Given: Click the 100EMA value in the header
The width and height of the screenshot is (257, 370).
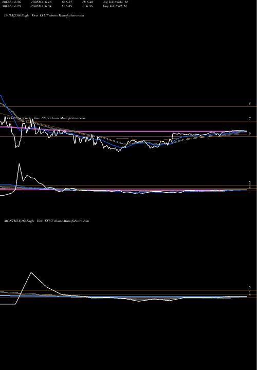Looking at the screenshot, I should (41, 2).
